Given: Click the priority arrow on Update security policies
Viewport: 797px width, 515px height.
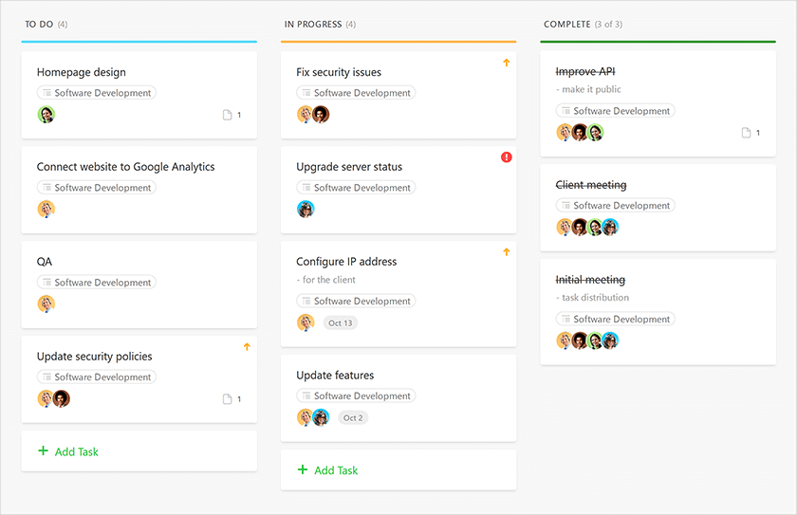Looking at the screenshot, I should 247,347.
